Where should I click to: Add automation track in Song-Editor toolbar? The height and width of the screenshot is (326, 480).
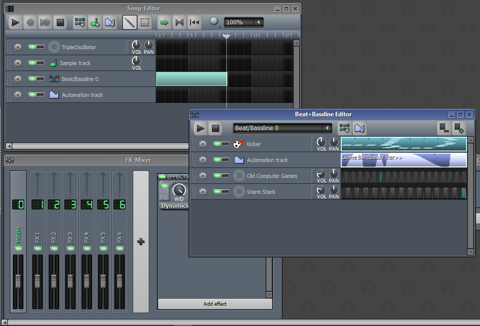(110, 22)
